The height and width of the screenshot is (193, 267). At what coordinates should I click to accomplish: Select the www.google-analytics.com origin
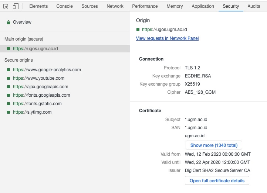(x=47, y=70)
